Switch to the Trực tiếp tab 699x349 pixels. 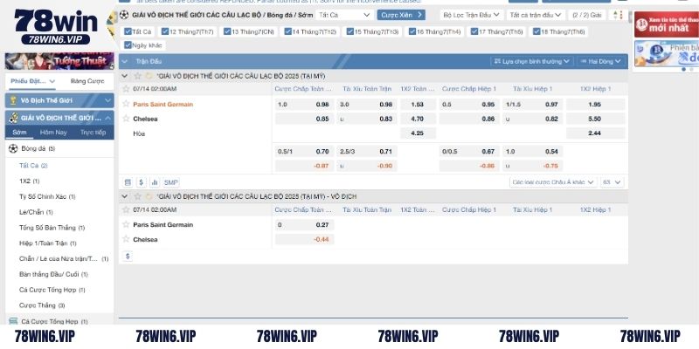pyautogui.click(x=93, y=133)
